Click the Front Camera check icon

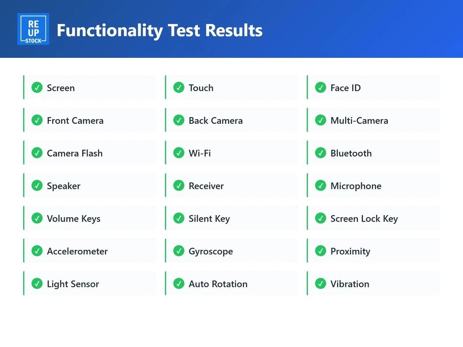click(x=37, y=120)
